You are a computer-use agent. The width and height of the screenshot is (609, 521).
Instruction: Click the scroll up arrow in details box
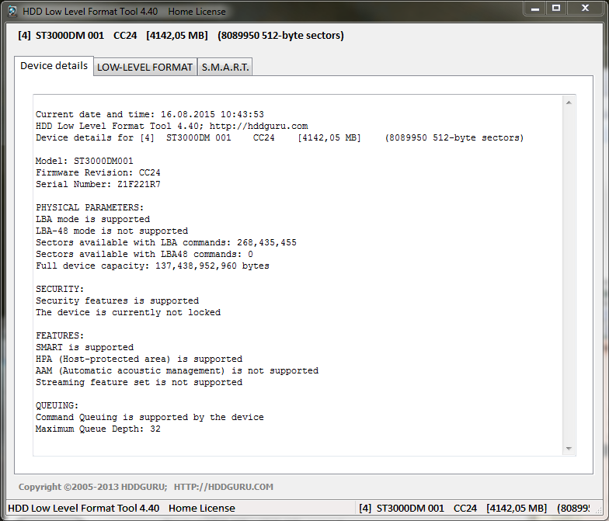569,102
